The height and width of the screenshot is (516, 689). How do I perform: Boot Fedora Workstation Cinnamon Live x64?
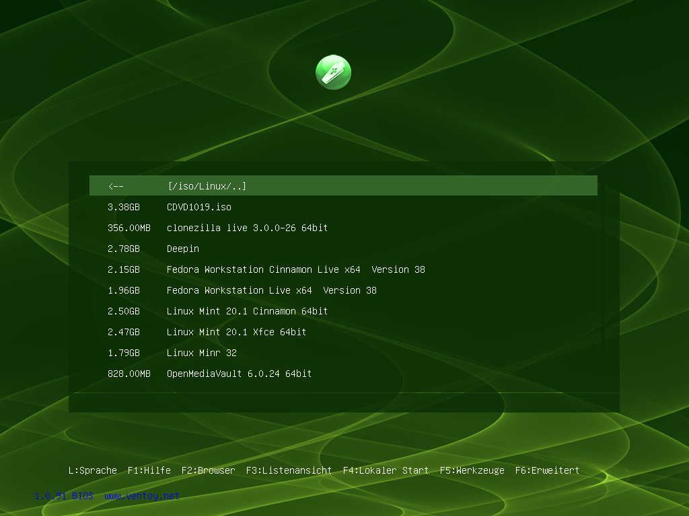coord(343,269)
